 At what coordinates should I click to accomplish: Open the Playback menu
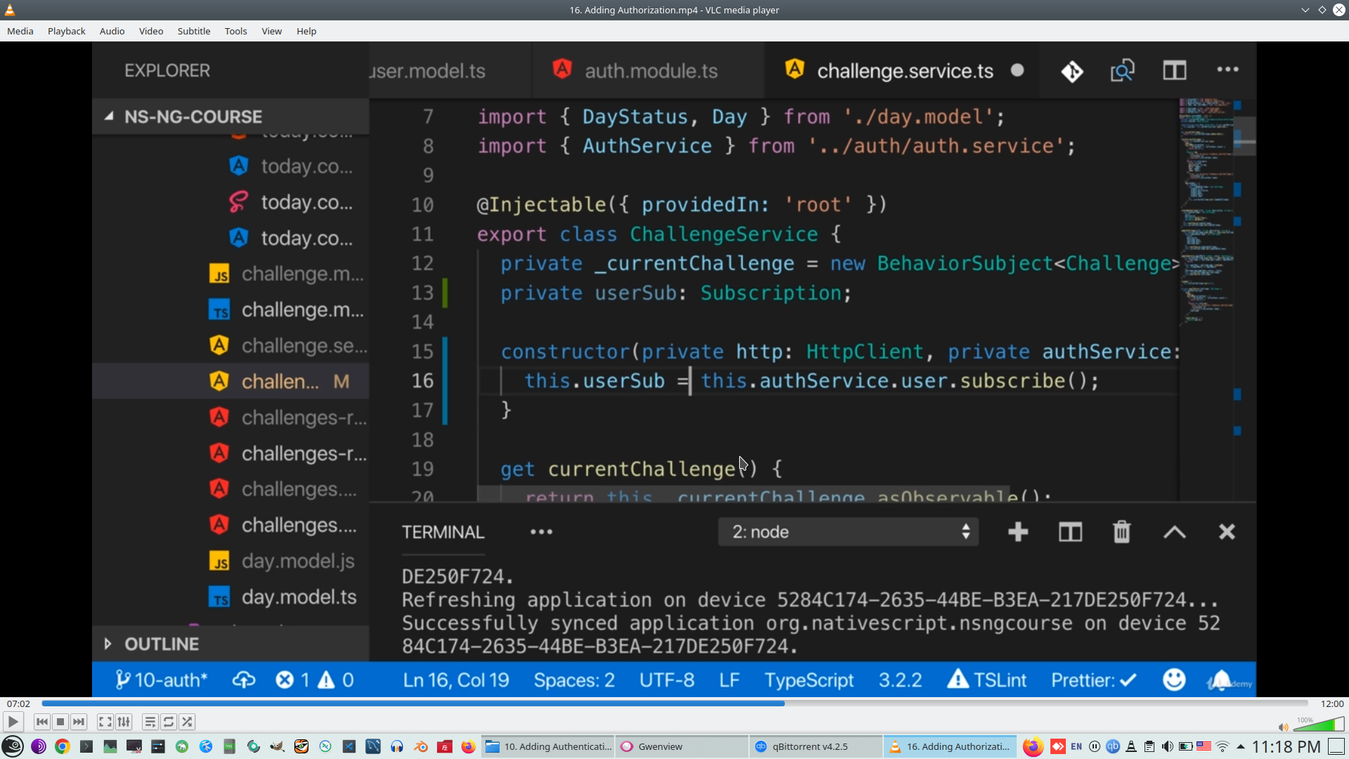66,31
